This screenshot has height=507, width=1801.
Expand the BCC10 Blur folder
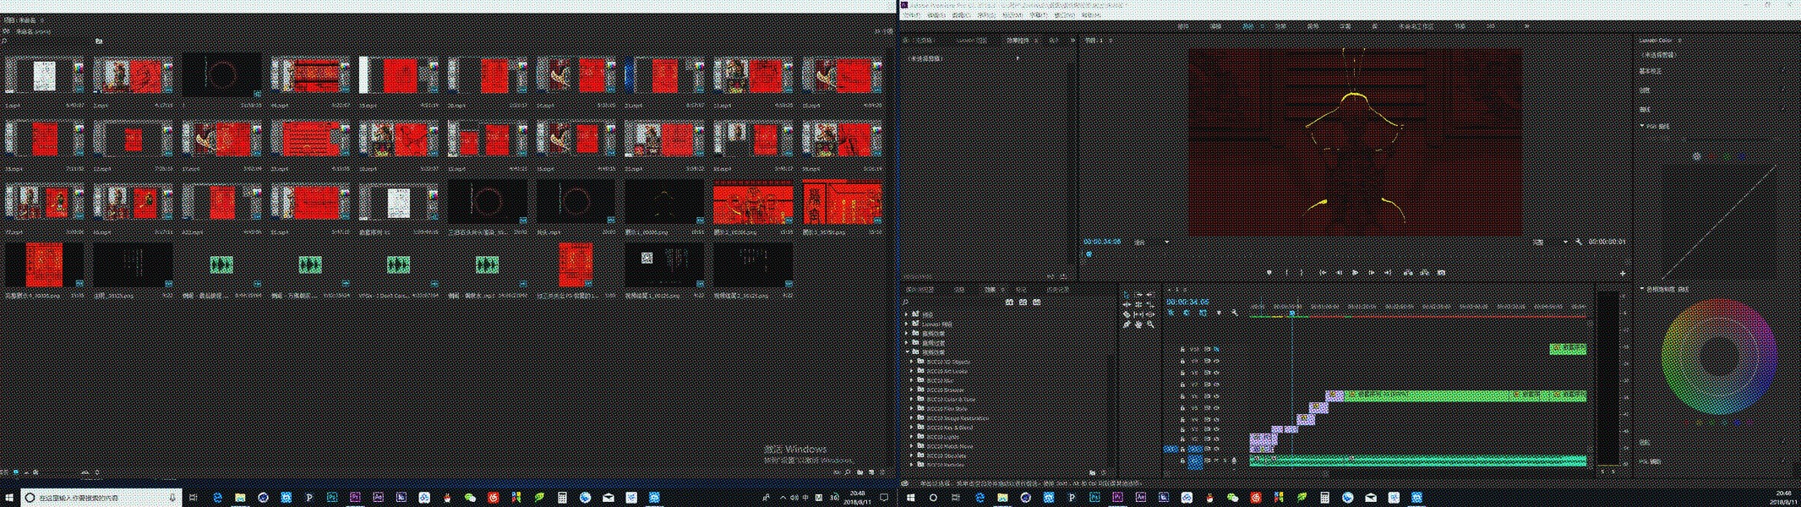click(x=912, y=380)
